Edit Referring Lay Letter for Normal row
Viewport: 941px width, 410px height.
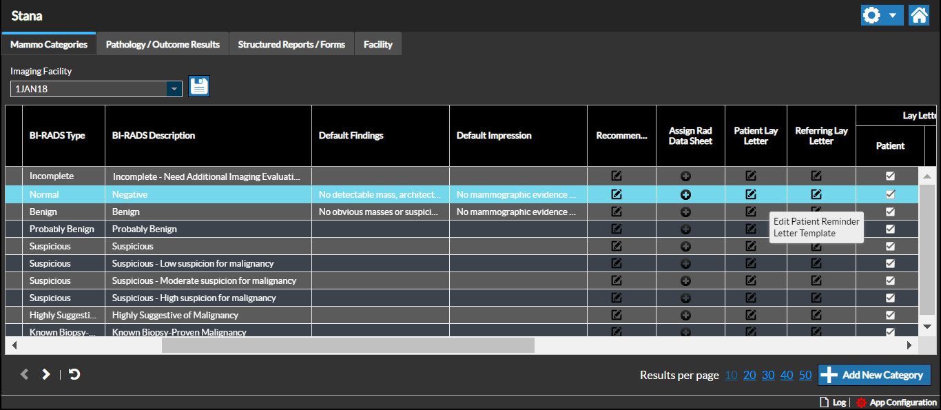(x=816, y=194)
